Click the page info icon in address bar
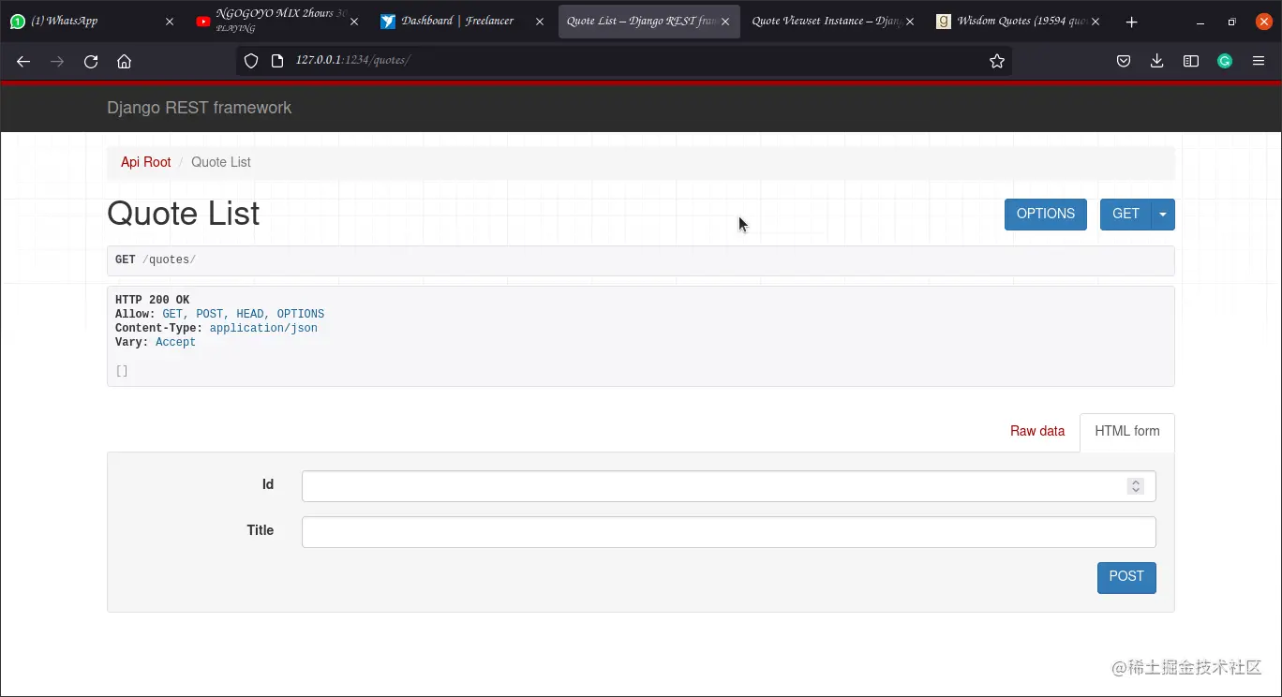 [276, 61]
